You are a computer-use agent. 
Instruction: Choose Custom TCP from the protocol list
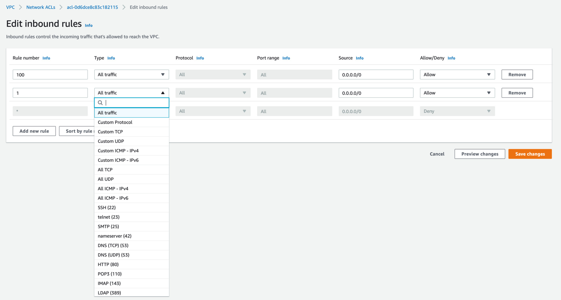coord(110,132)
